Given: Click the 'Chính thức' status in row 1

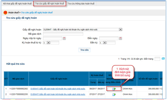Looking at the screenshot, I should (x=127, y=89).
